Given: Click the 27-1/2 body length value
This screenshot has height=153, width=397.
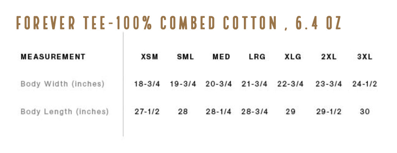Looking at the screenshot, I should 147,112.
